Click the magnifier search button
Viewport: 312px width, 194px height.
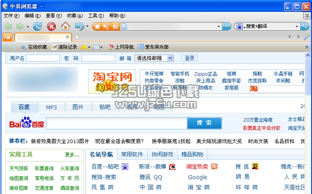304,27
